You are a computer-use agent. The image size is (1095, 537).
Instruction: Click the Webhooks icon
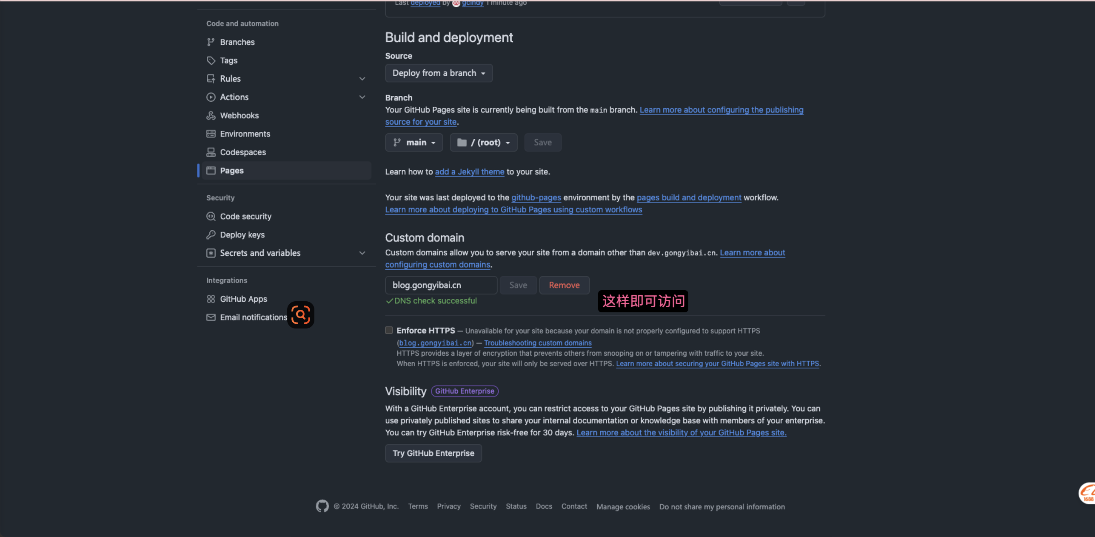(211, 115)
